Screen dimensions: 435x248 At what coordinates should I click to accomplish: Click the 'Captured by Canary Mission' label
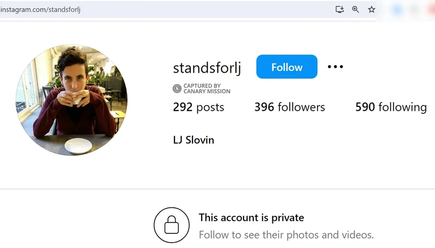click(207, 88)
